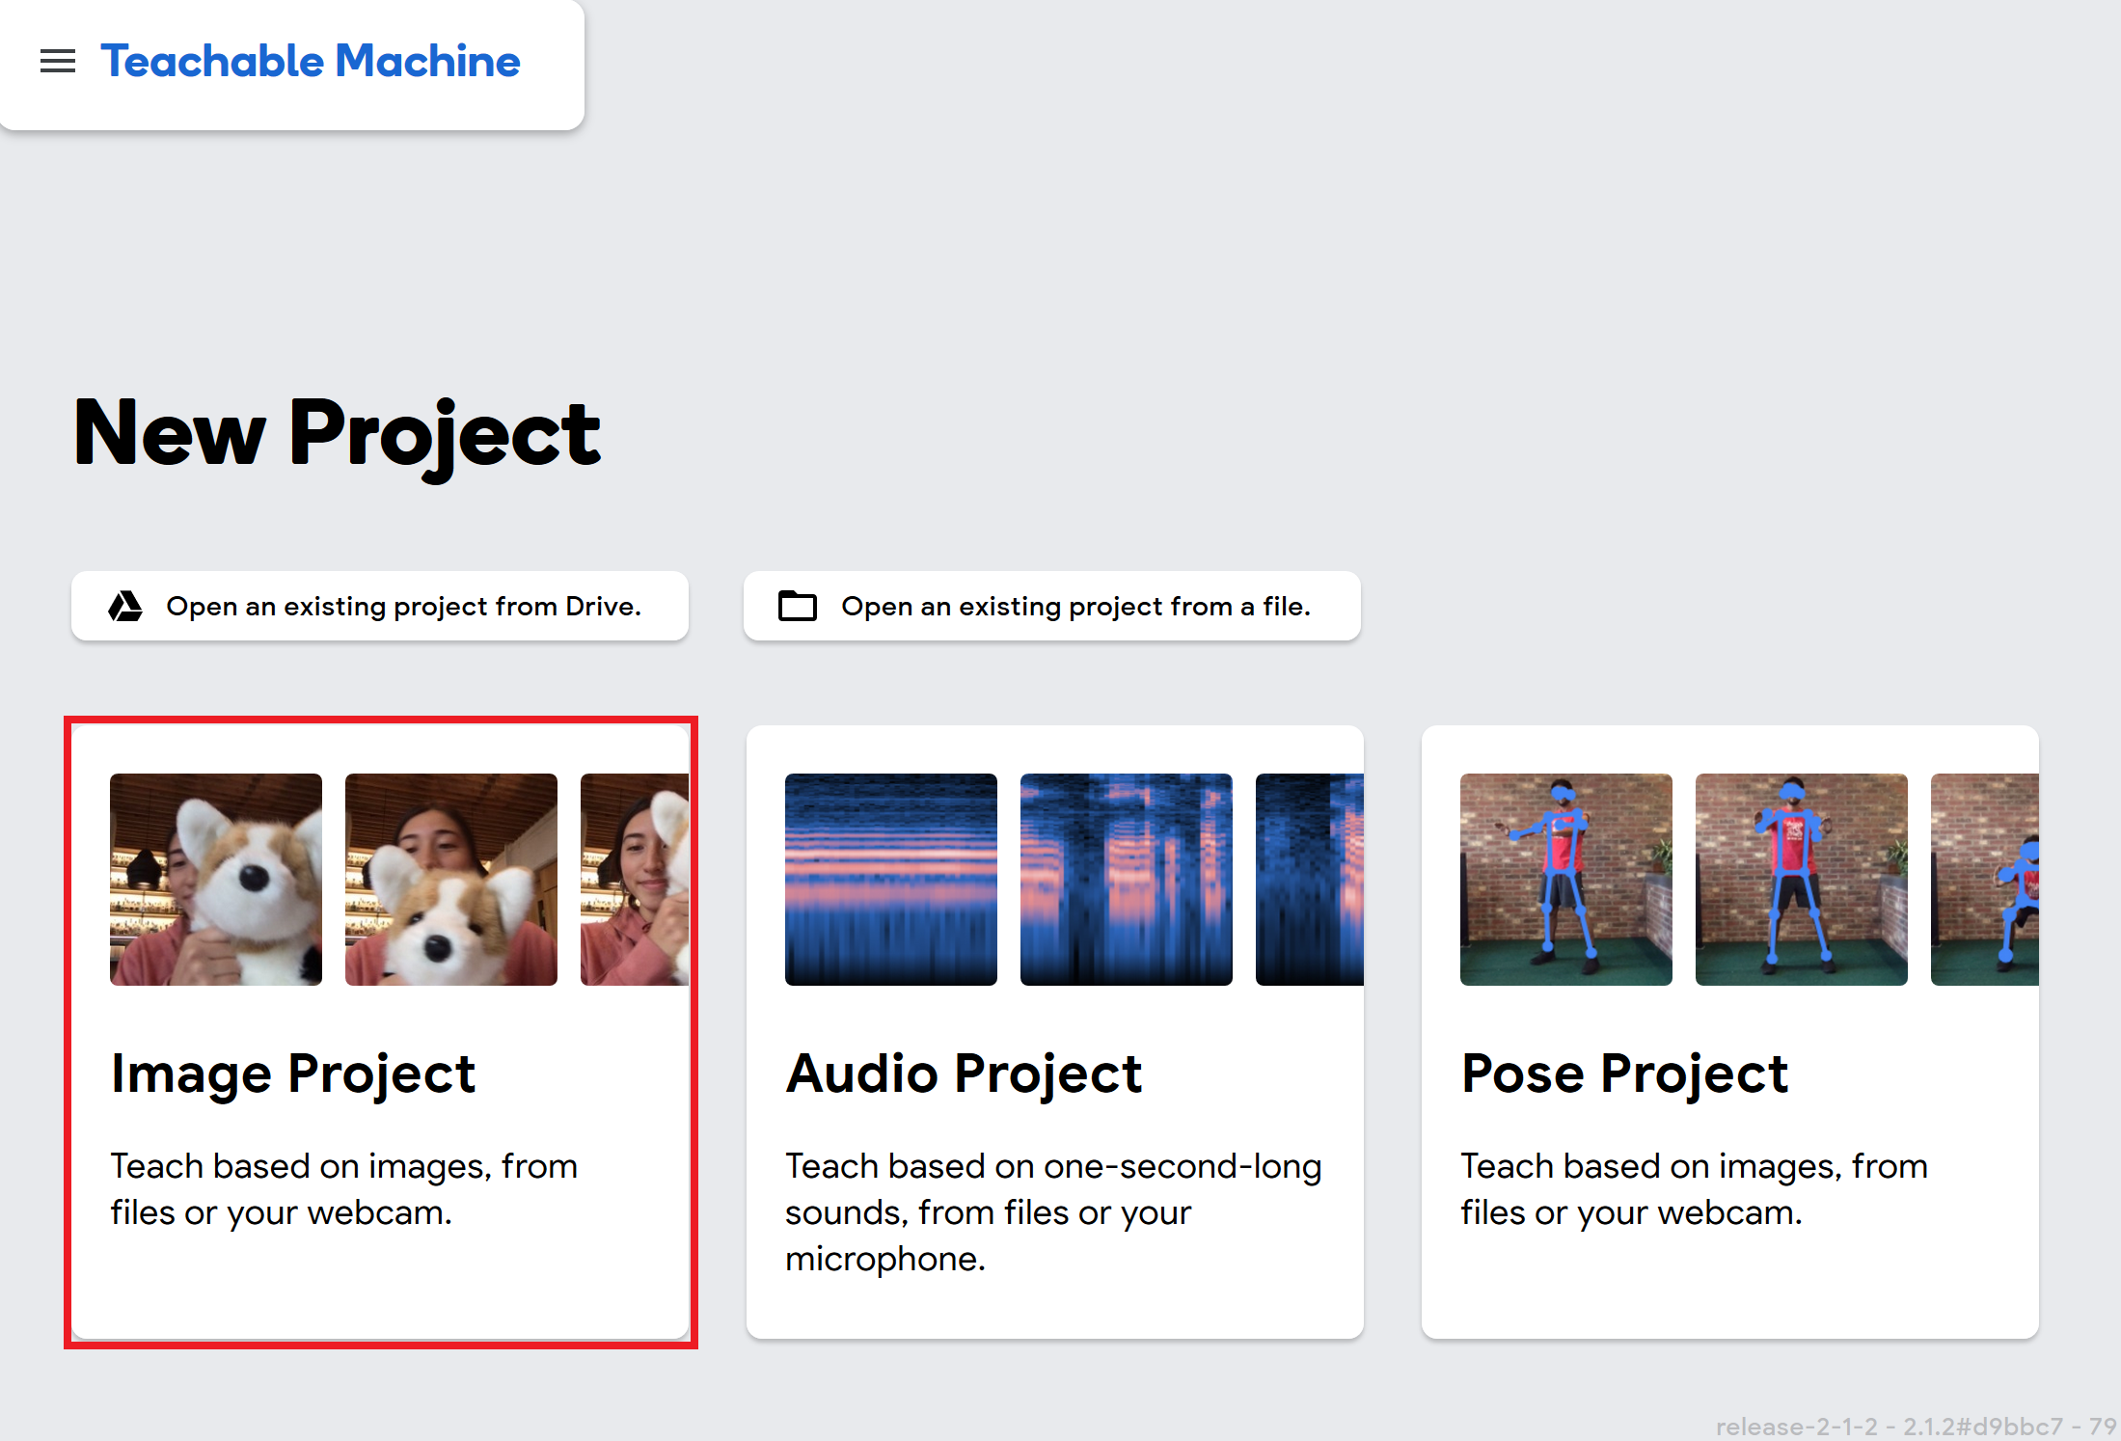This screenshot has height=1441, width=2121.
Task: Click the Google Drive icon
Action: tap(123, 606)
